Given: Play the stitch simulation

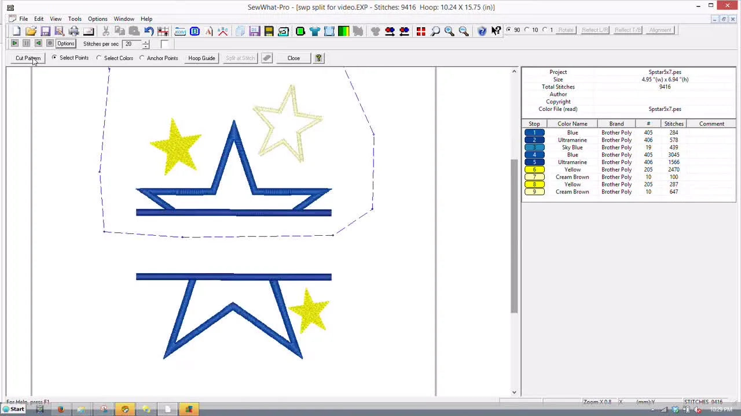Looking at the screenshot, I should coord(14,43).
